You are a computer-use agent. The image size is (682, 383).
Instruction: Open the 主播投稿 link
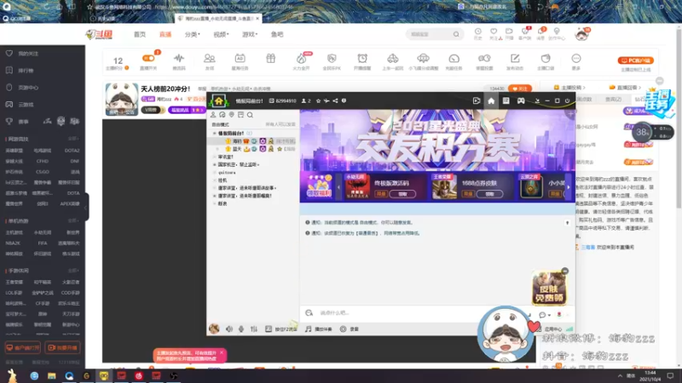[569, 88]
